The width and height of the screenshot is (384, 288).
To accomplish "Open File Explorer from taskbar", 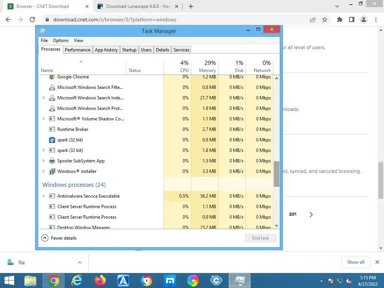I will coord(30,280).
